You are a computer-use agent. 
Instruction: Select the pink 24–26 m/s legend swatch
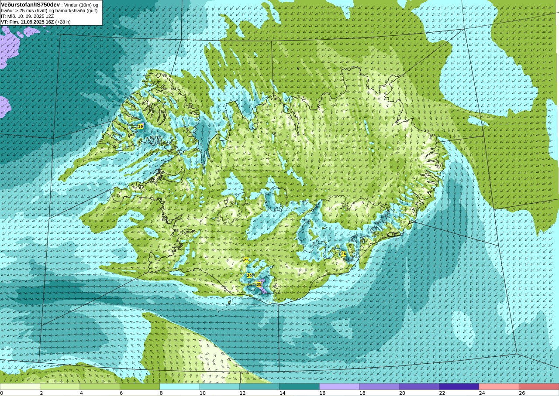pyautogui.click(x=499, y=386)
